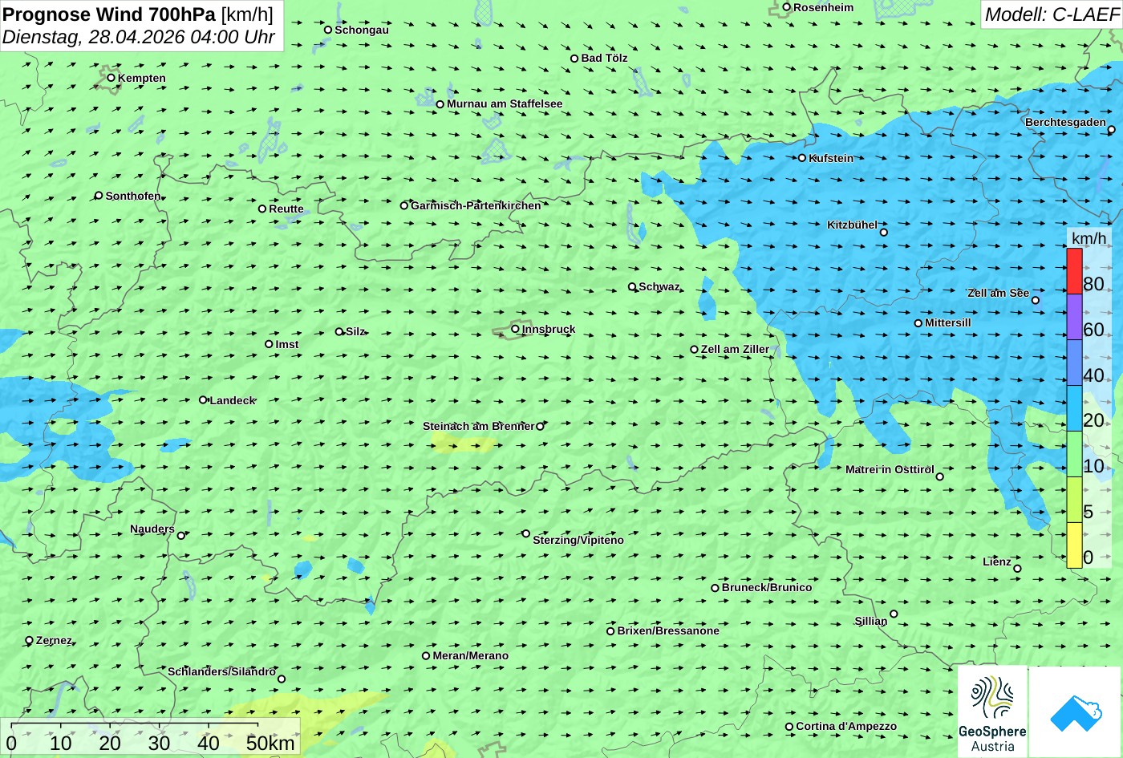Click the 'Nauders' label

152,529
